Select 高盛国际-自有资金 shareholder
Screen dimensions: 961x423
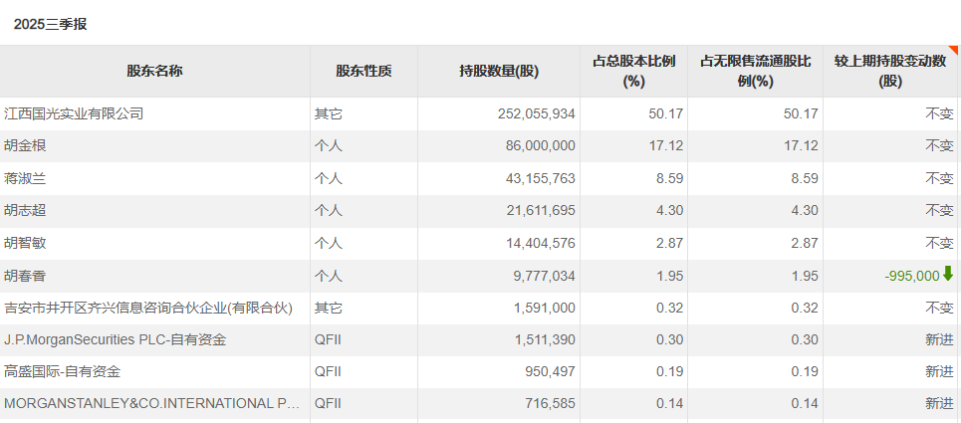[x=66, y=371]
